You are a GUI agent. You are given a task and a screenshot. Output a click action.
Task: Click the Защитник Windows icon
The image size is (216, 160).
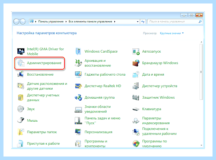pyautogui.click(x=136, y=98)
